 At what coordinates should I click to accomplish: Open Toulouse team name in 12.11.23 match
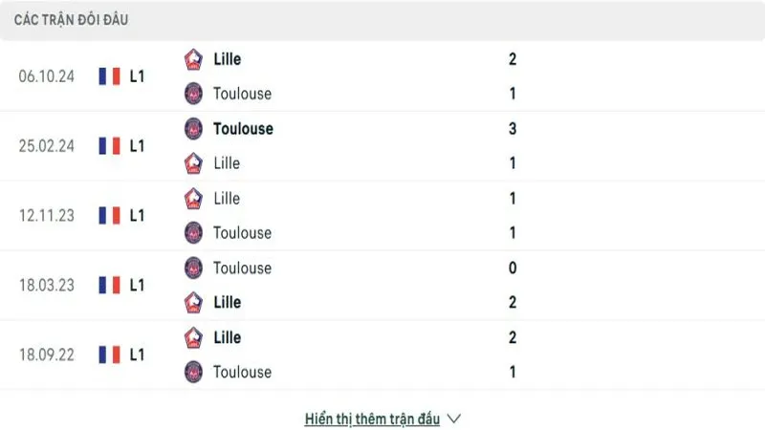[x=242, y=233]
